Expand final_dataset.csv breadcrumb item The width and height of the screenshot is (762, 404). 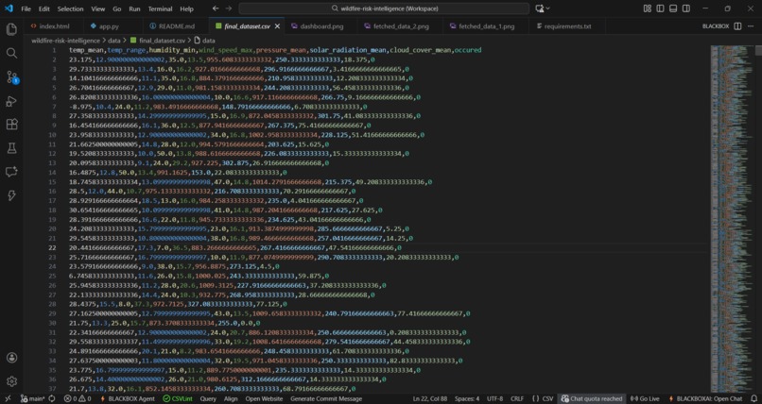point(157,41)
